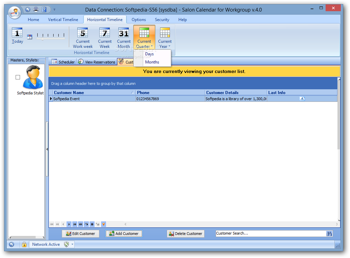350x258 pixels.
Task: Click the Network Active status label
Action: pos(46,244)
